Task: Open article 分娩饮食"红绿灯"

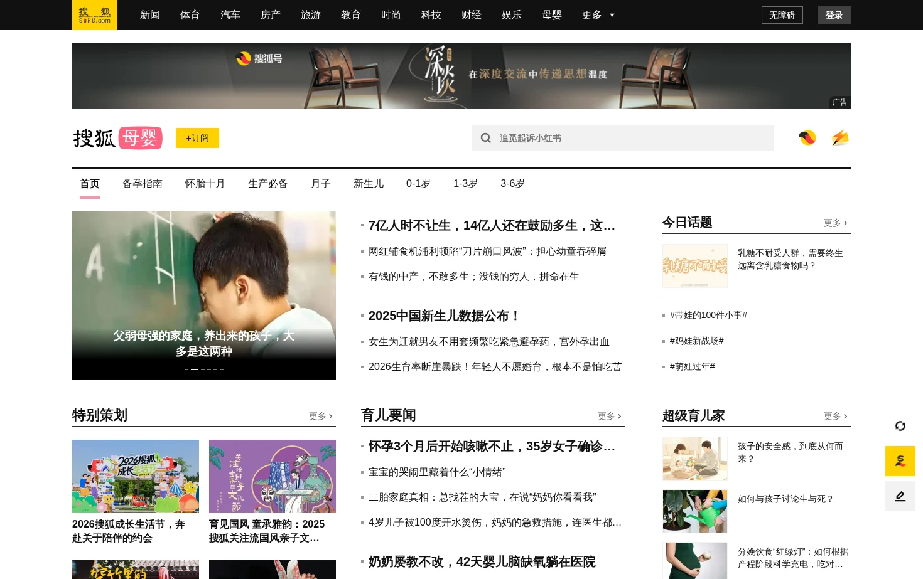Action: tap(793, 558)
